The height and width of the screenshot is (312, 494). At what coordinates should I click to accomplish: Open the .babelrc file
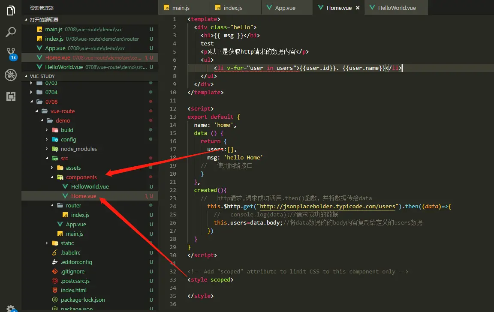click(90, 253)
